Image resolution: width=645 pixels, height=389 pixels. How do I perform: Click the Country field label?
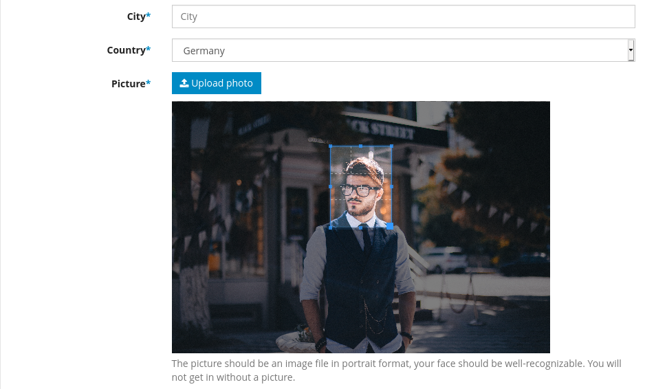(x=127, y=50)
